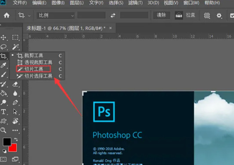Swap foreground and background colors
Screen dimensions: 234x165
[x=16, y=139]
